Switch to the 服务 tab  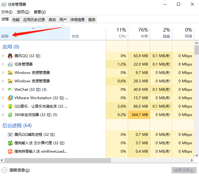pyautogui.click(x=92, y=20)
